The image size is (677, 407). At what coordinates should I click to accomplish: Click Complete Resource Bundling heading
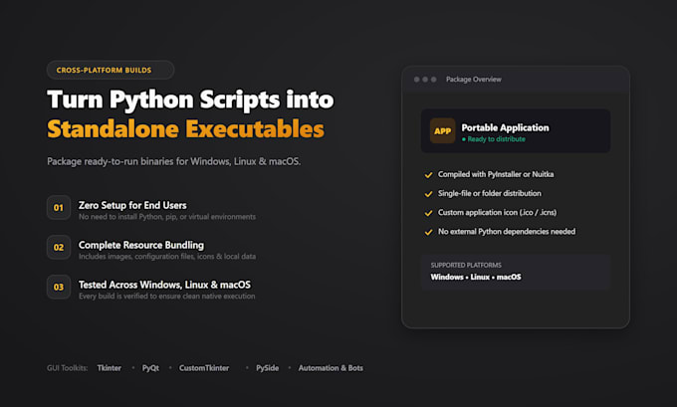141,245
